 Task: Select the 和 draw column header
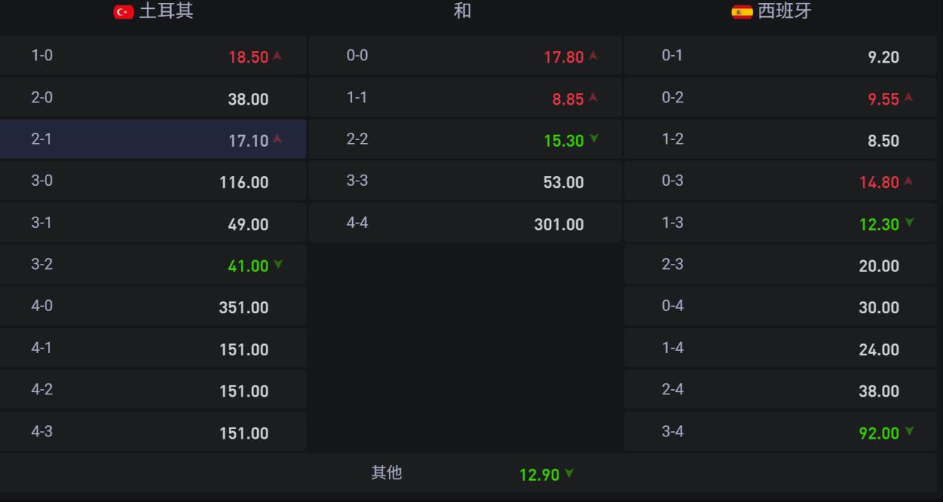tap(462, 12)
